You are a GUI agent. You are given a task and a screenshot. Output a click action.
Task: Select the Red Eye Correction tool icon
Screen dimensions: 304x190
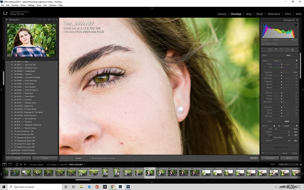pos(276,50)
